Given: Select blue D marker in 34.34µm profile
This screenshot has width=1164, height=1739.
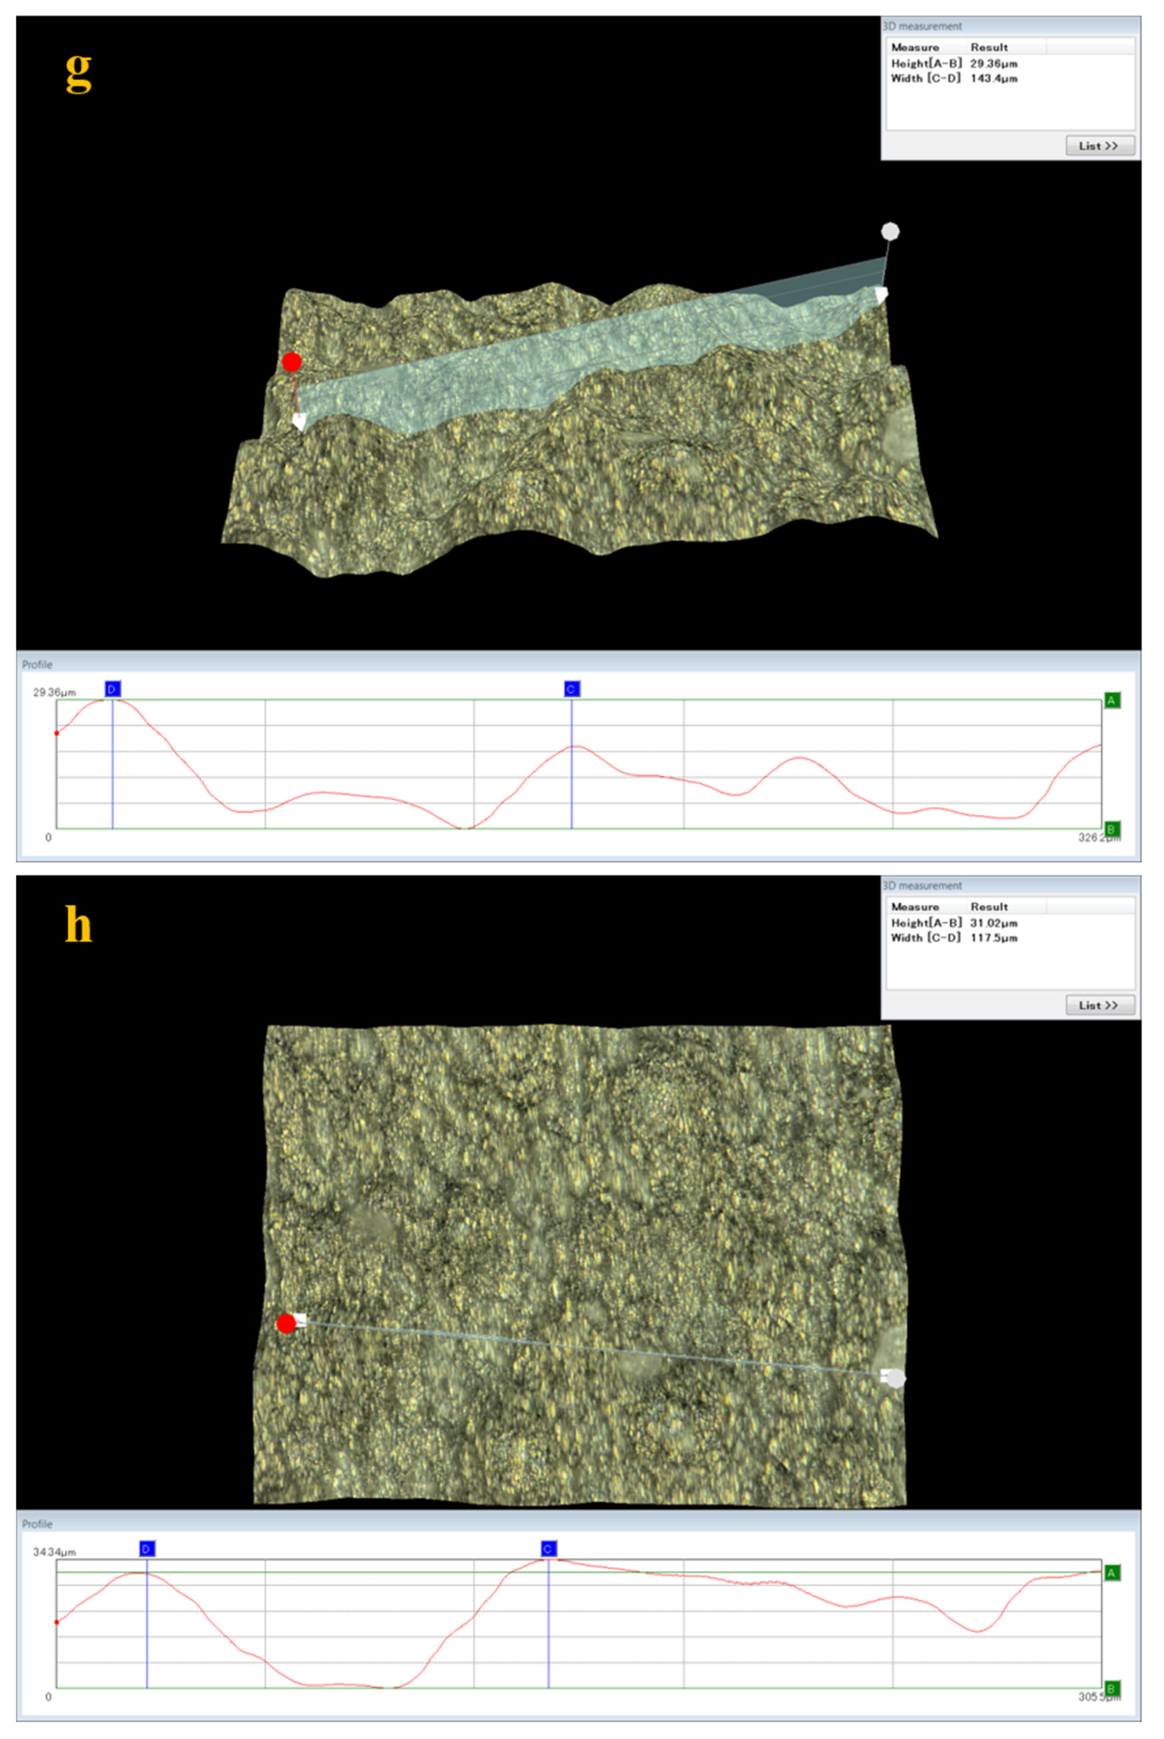Looking at the screenshot, I should pos(146,1549).
